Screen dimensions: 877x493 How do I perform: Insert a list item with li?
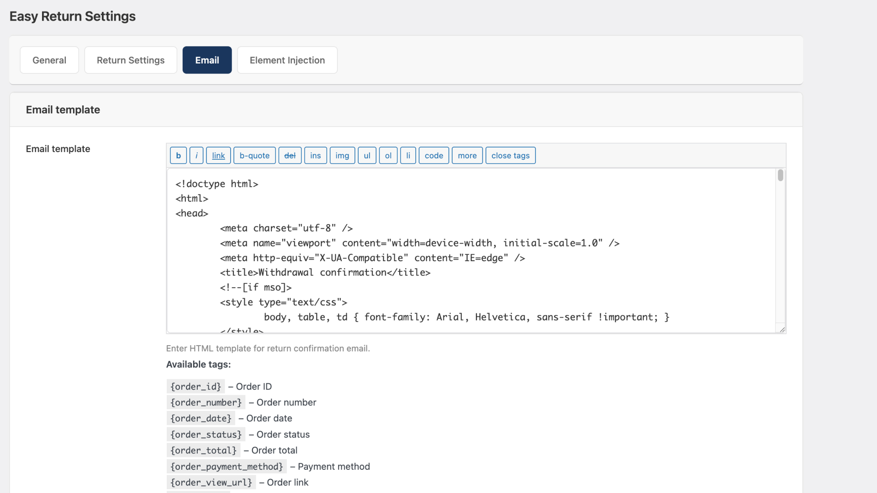(408, 155)
